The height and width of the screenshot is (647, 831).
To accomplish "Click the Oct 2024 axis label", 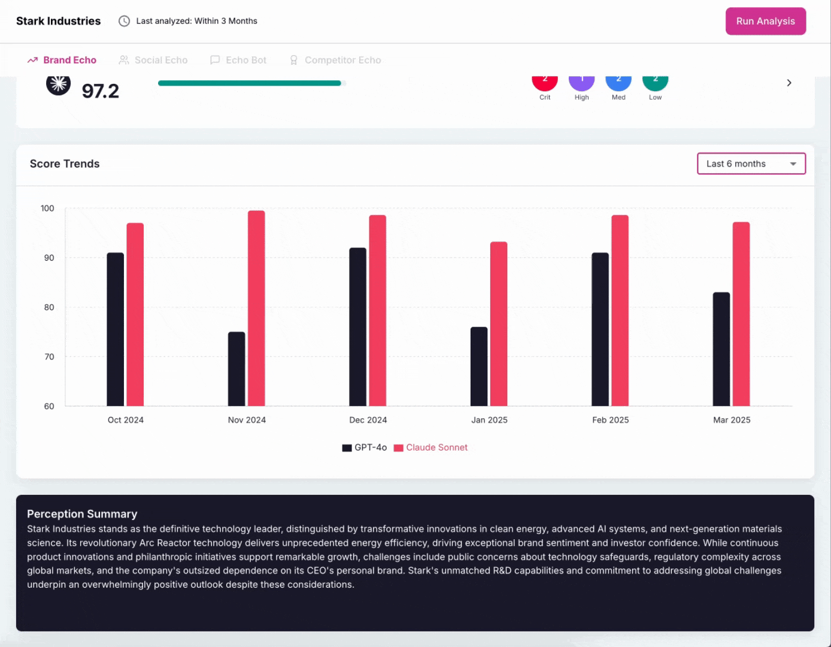I will pyautogui.click(x=126, y=420).
